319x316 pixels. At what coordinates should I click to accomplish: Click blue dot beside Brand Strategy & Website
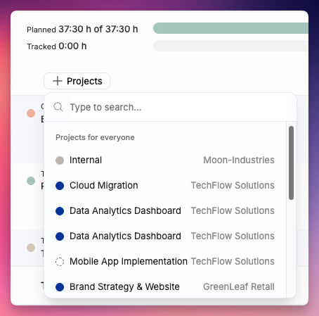tap(60, 287)
